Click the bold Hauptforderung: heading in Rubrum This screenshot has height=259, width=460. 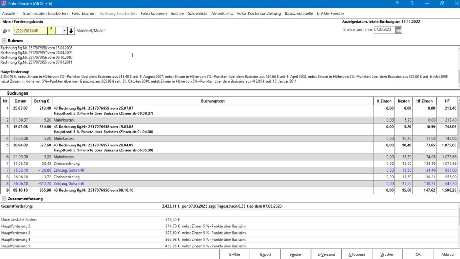coord(15,72)
